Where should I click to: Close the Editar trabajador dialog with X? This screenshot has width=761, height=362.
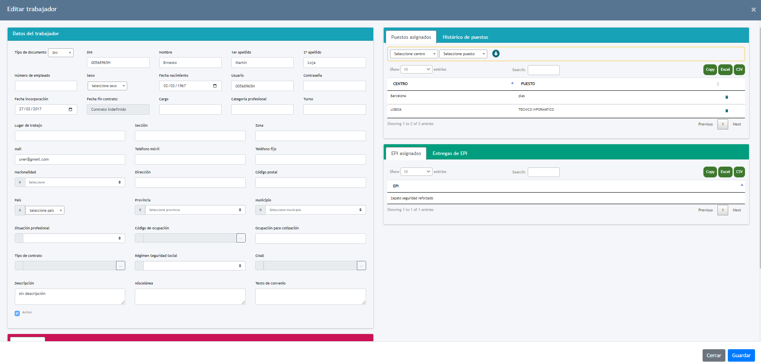click(x=753, y=10)
